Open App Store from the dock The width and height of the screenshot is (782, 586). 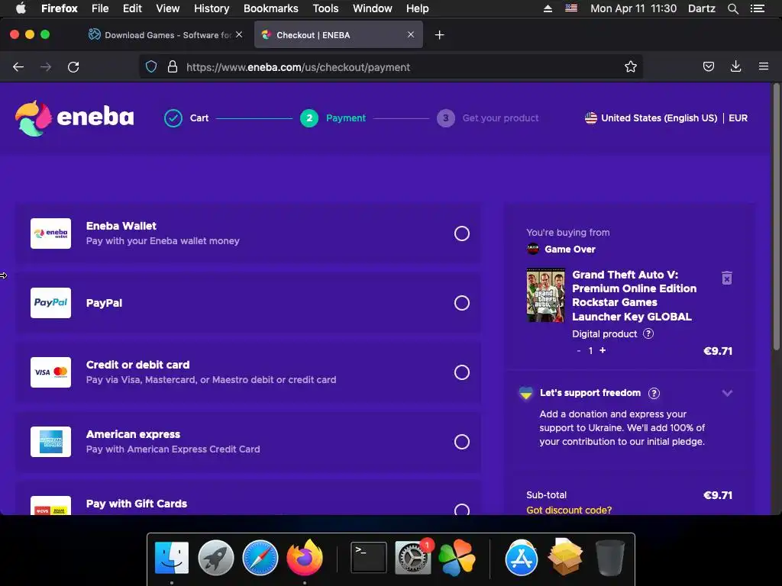521,558
